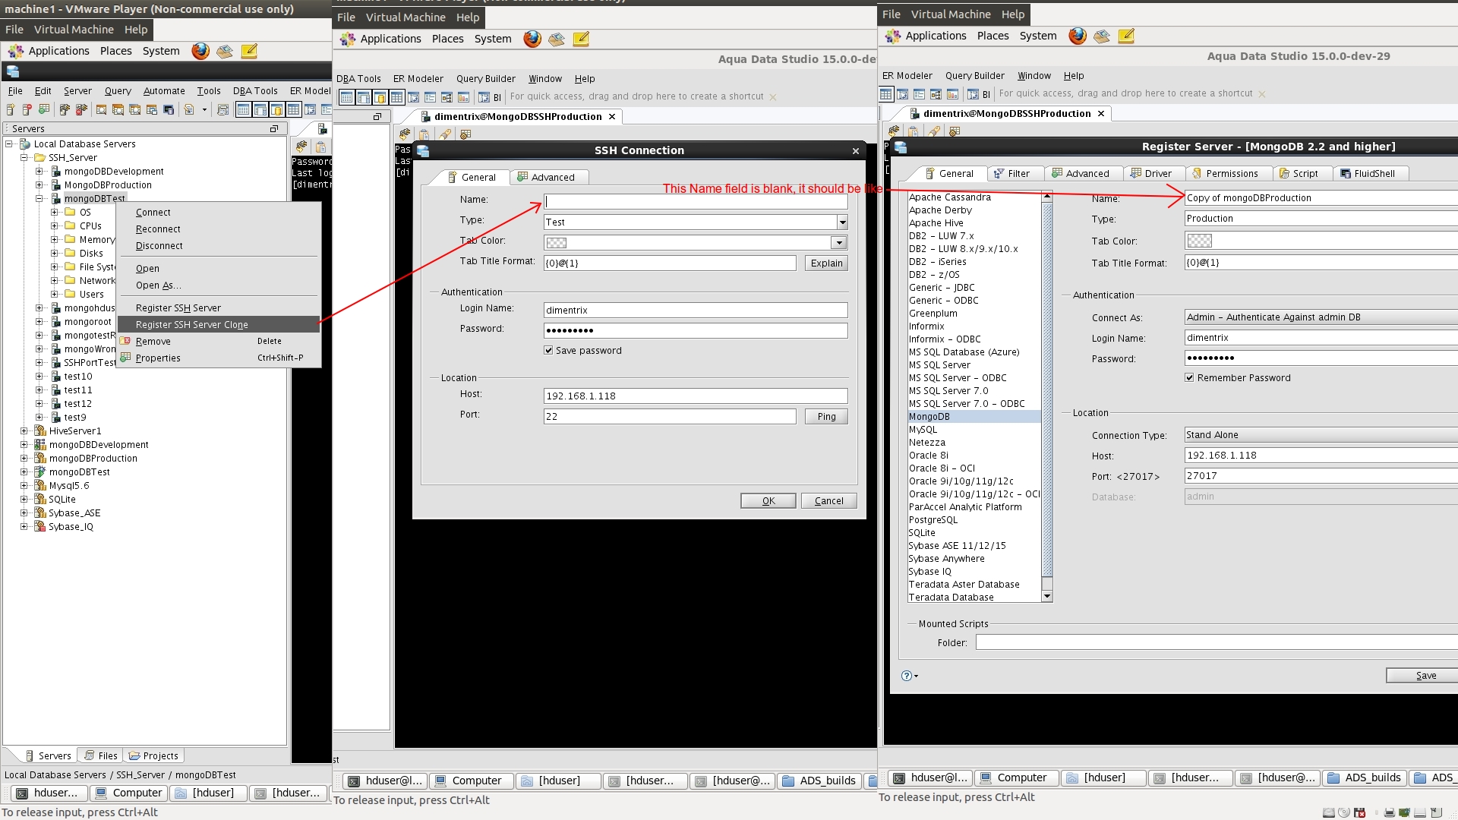
Task: Click Cancel in the SSH Connection dialog
Action: click(x=828, y=501)
